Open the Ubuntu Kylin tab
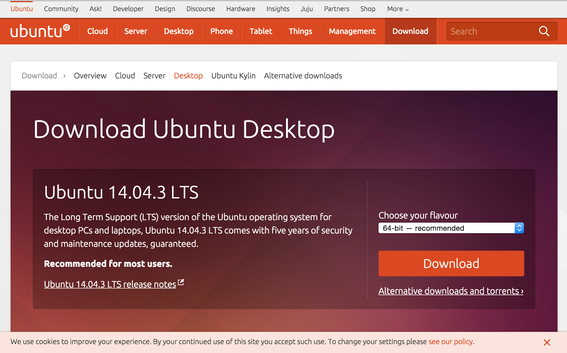 (233, 75)
